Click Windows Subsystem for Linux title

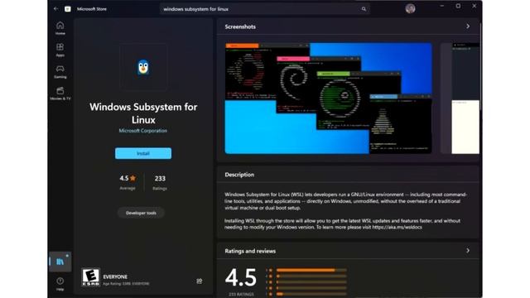143,113
